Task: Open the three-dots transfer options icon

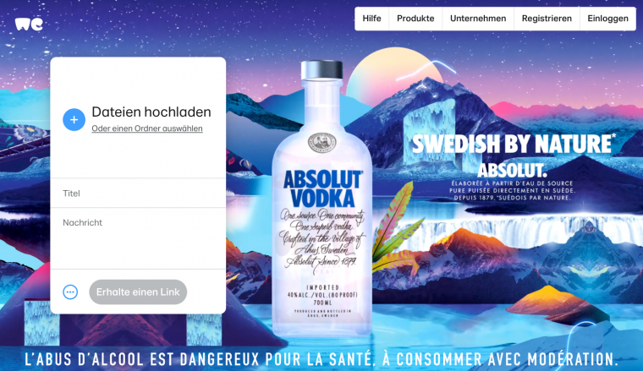Action: click(70, 292)
